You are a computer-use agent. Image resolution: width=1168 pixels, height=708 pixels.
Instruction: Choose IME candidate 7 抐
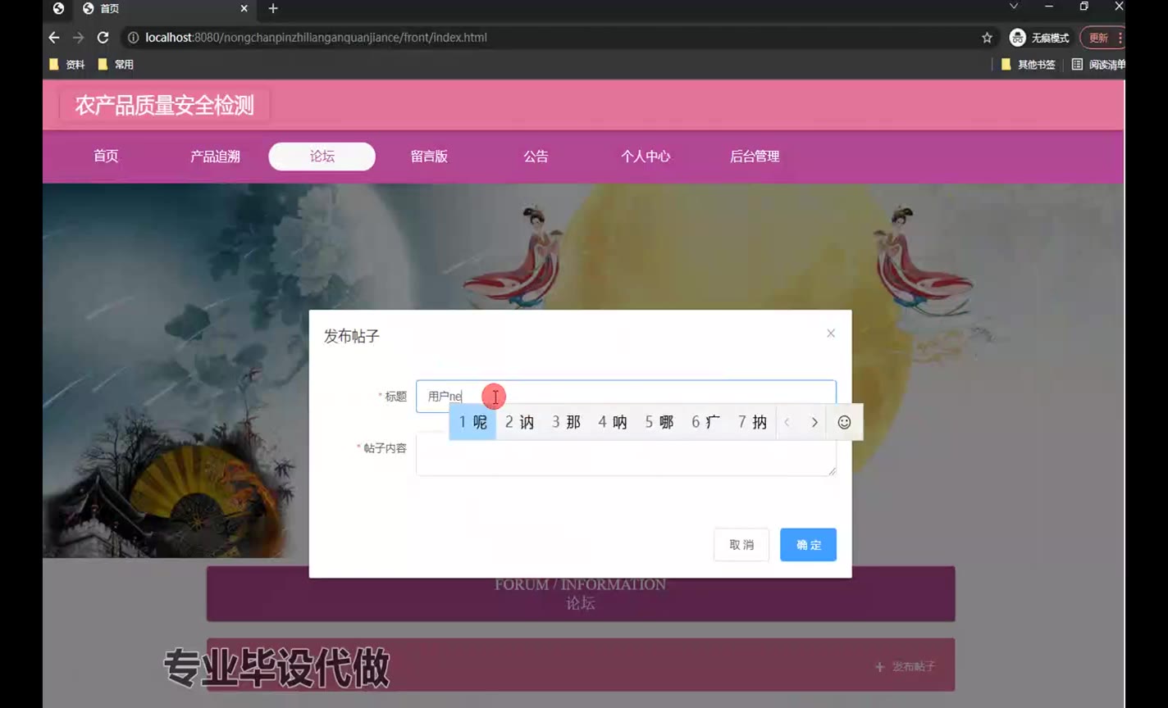tap(753, 422)
